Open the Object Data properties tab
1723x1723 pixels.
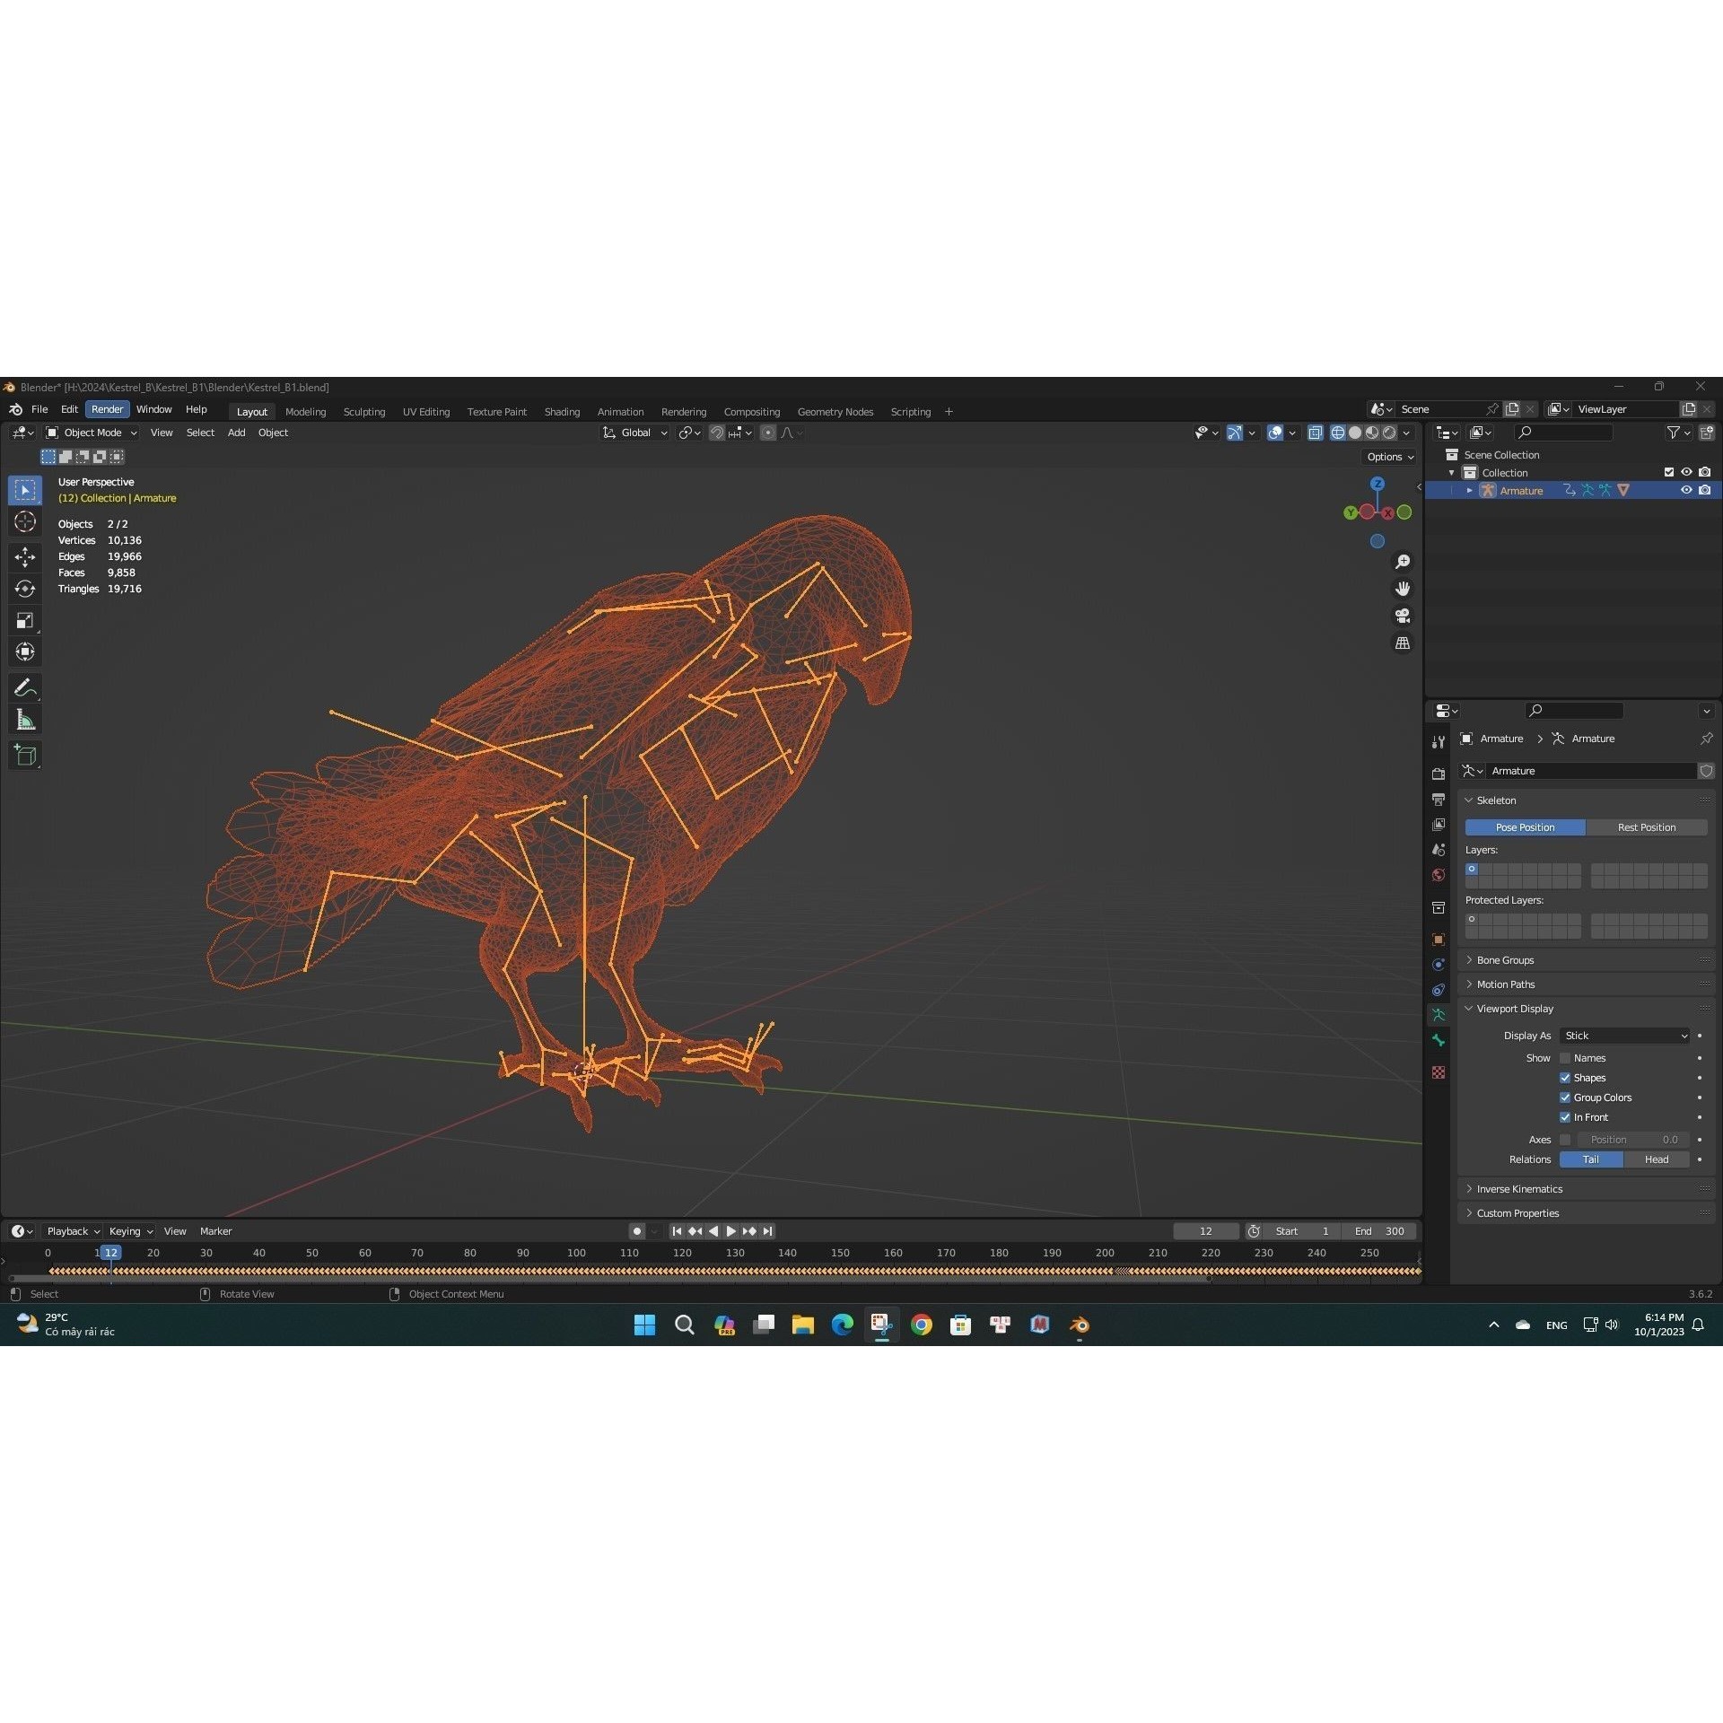pos(1439,1015)
